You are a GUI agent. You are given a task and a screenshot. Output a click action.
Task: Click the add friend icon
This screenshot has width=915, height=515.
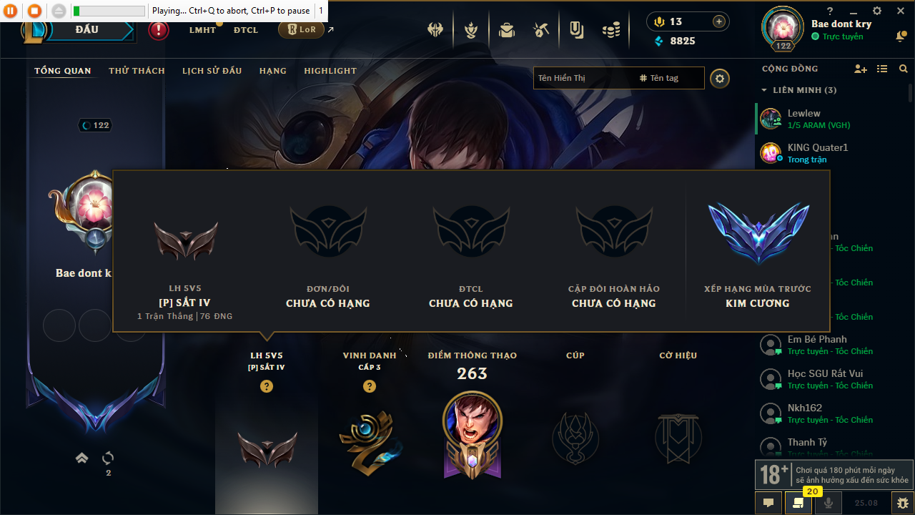[x=861, y=69]
